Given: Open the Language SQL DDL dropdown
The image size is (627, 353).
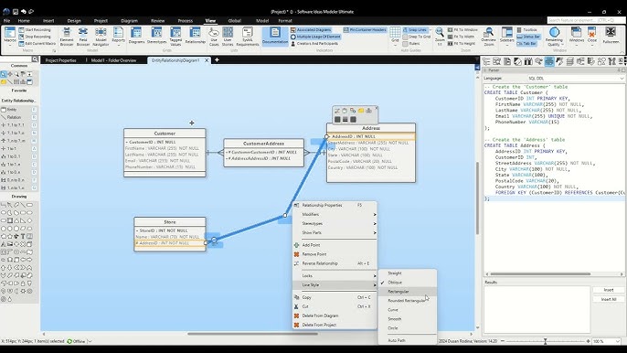Looking at the screenshot, I should click(x=576, y=79).
